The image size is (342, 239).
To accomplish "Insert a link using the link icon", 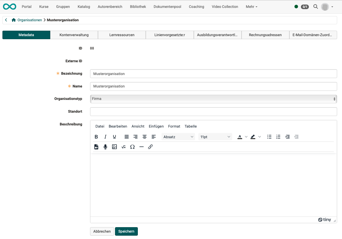I will tap(150, 147).
